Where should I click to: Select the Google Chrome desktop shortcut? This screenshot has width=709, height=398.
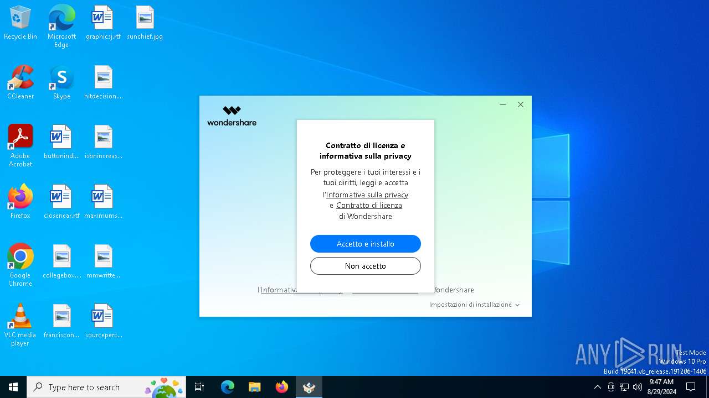coord(20,265)
